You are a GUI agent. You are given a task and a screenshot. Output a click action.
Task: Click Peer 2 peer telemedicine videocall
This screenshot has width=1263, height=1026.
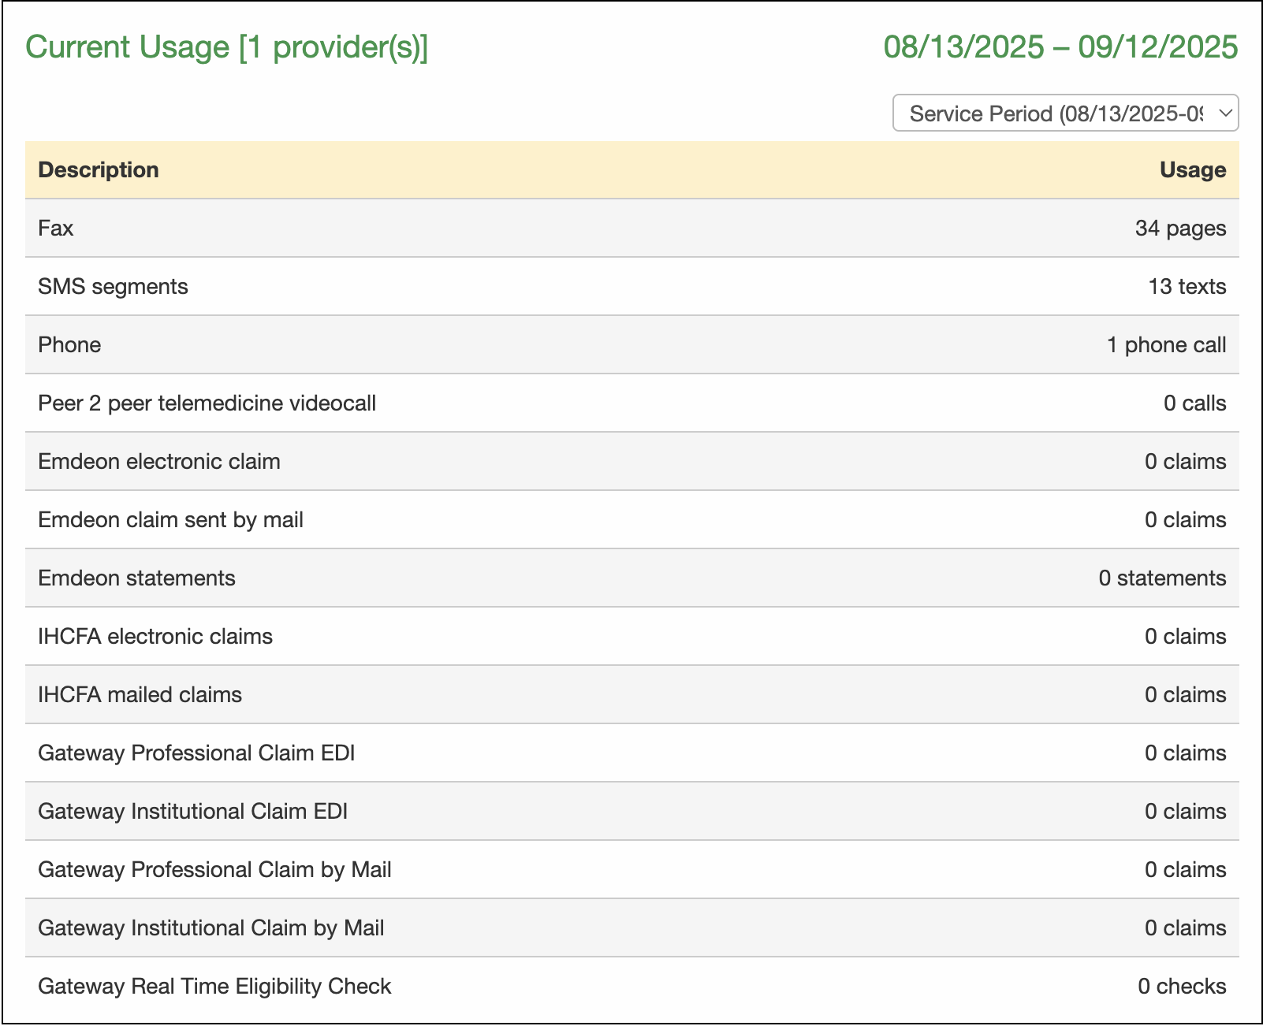(x=207, y=403)
